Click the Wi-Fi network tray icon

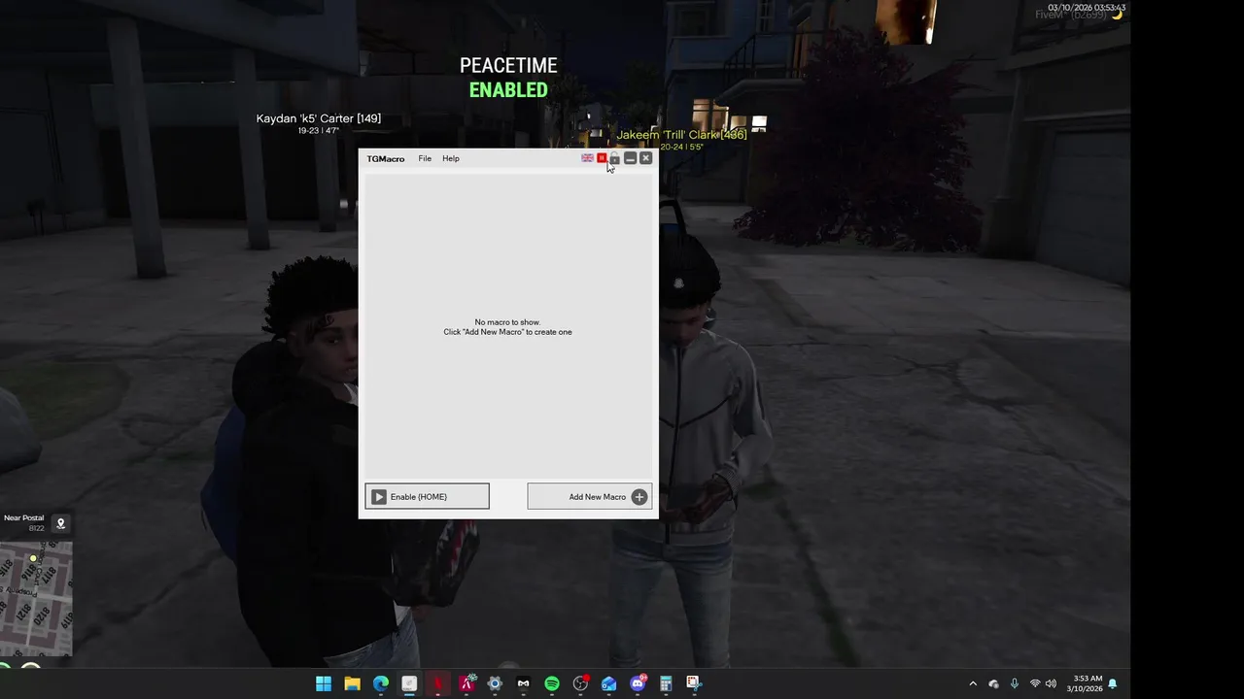(1035, 683)
